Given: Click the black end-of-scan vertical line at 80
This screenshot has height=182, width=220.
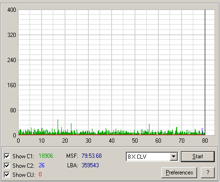Looking at the screenshot, I should [205, 72].
